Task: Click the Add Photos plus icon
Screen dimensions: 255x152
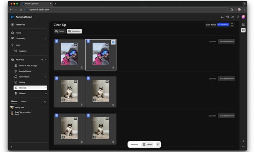Action: click(12, 25)
